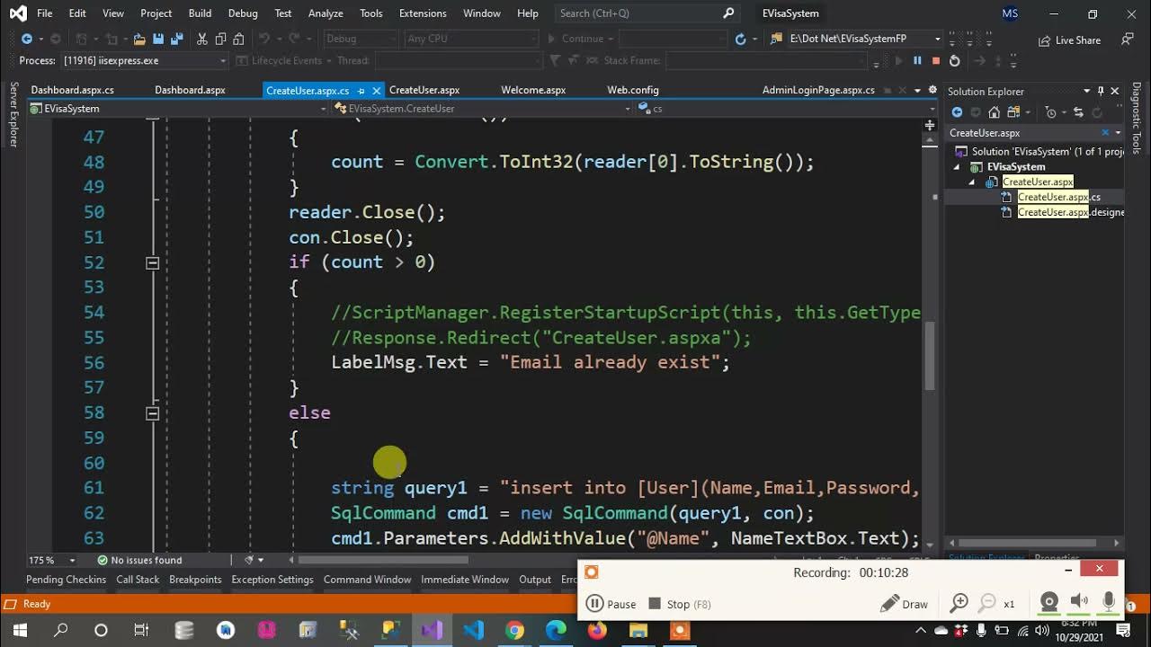The image size is (1151, 647).
Task: Click Switch Views icon in Solution Explorer
Action: 1013,112
